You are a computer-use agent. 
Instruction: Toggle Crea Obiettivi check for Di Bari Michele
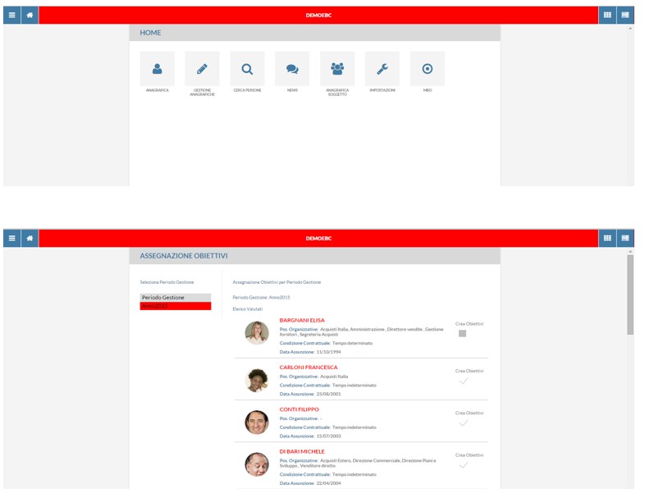464,465
